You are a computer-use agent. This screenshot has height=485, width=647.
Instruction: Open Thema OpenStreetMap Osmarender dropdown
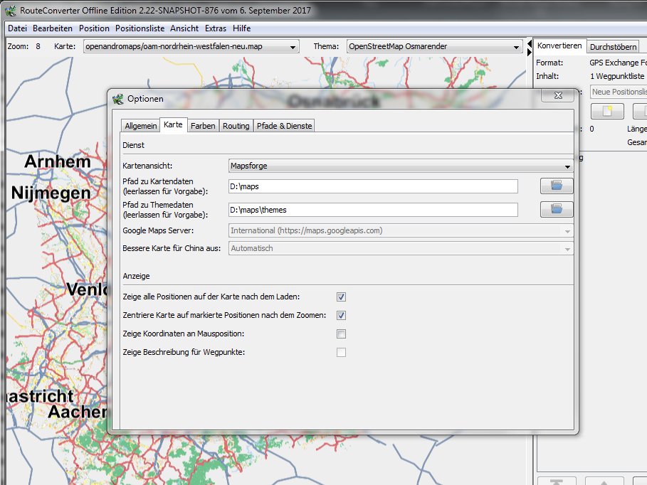(434, 47)
